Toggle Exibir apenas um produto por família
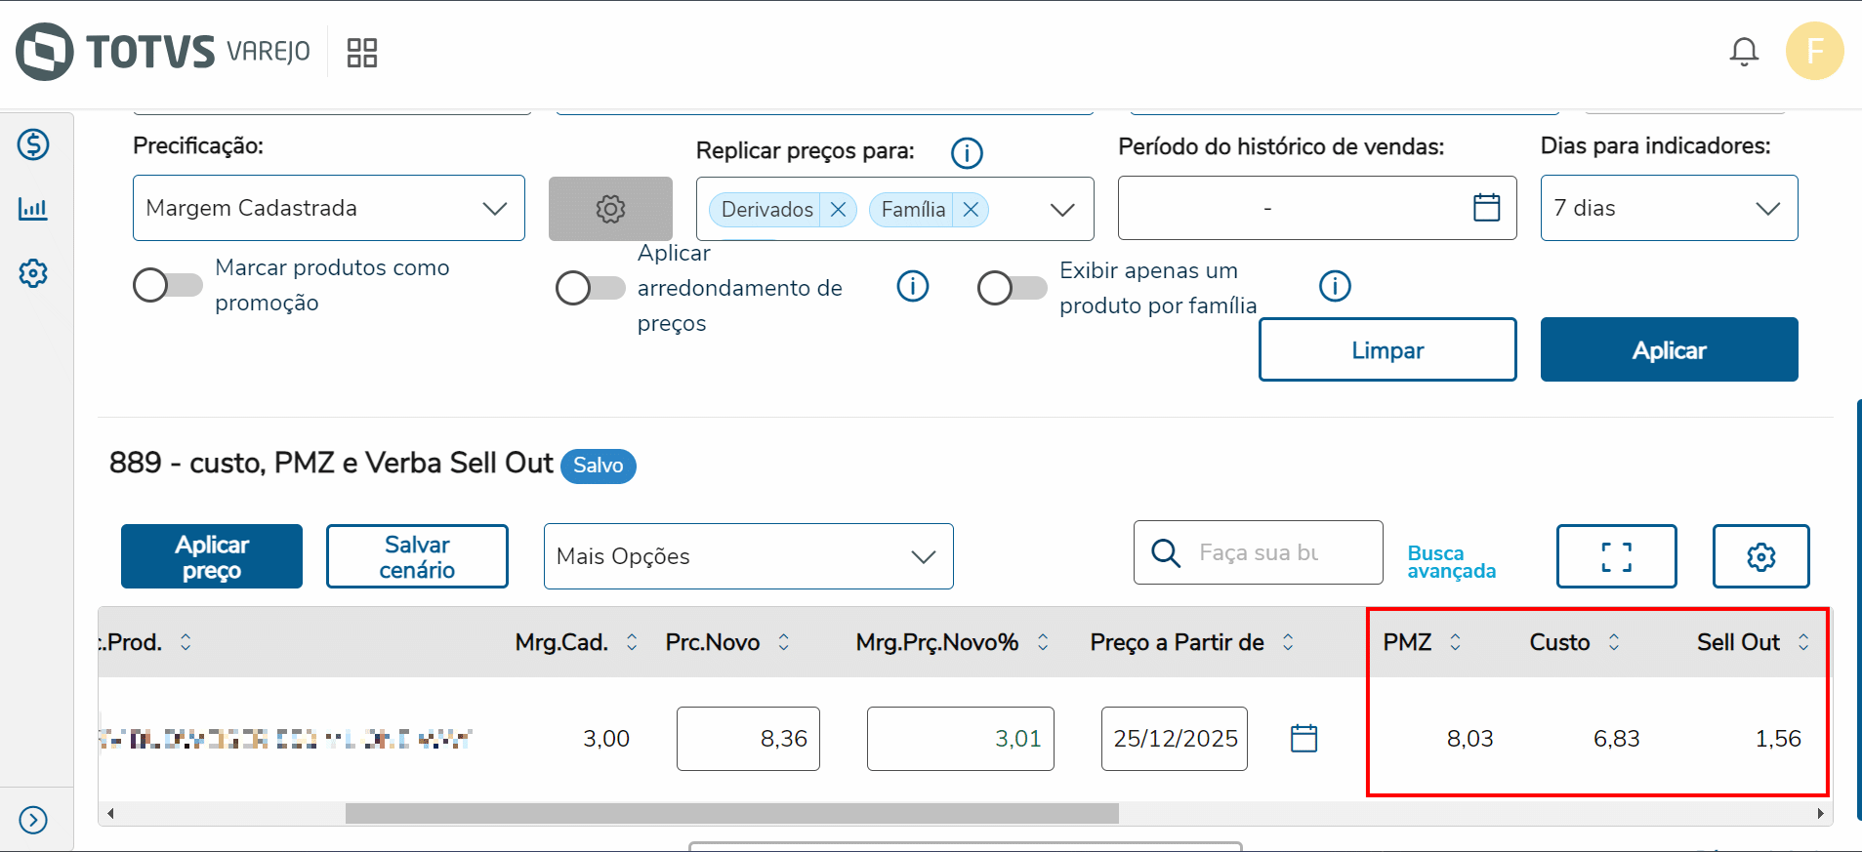Screen dimensions: 1862x852 1012,288
